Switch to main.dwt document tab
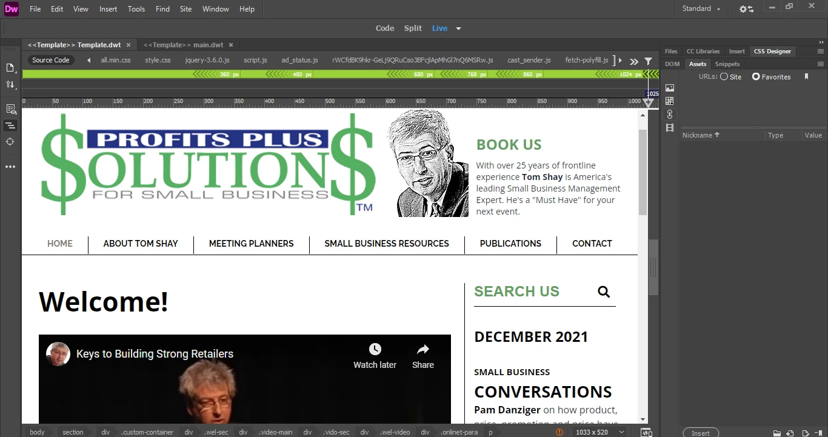Screen dimensions: 828x437 coord(187,45)
